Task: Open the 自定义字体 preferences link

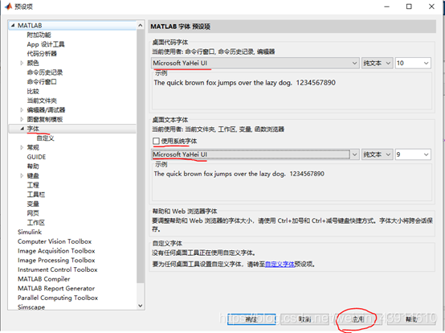Action: 280,264
